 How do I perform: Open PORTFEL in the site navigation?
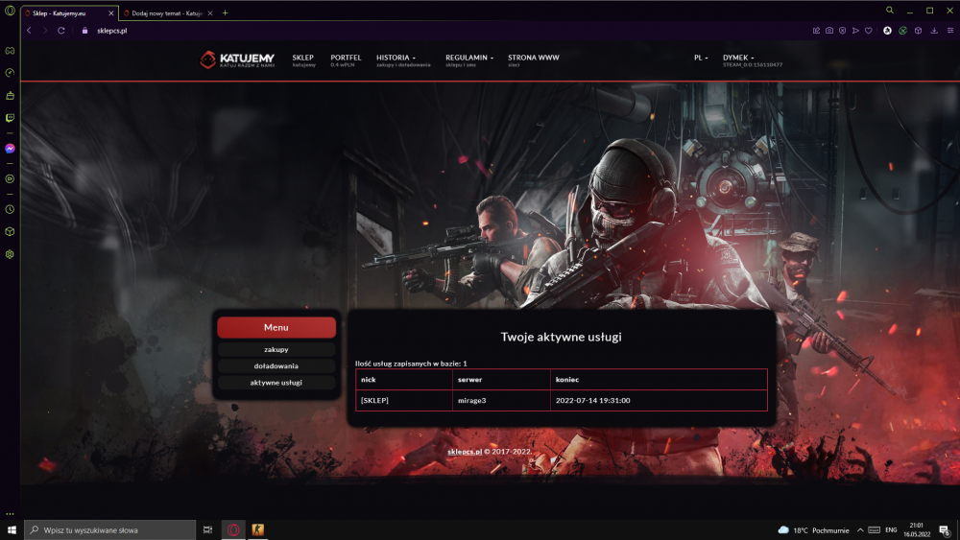(x=346, y=59)
